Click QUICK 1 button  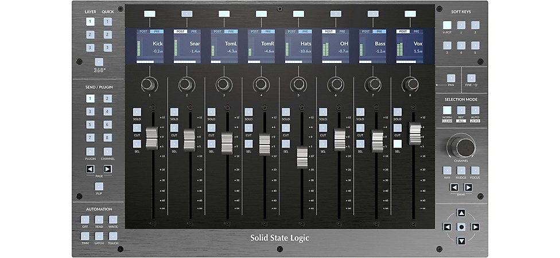click(x=108, y=22)
